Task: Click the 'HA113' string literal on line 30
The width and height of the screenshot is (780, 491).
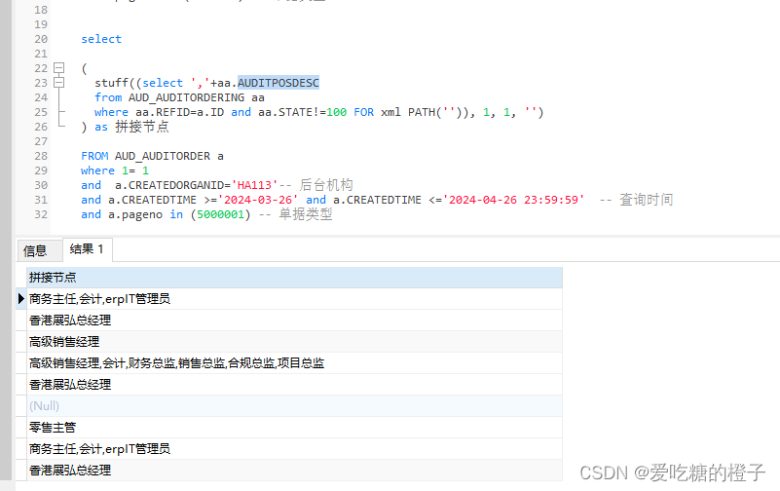Action: point(254,185)
